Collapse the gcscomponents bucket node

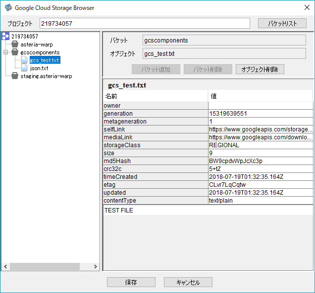5,52
